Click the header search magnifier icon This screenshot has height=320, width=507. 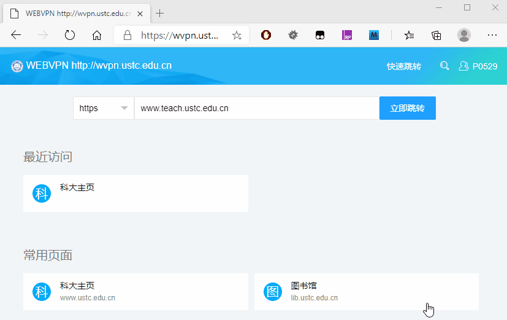[x=444, y=66]
